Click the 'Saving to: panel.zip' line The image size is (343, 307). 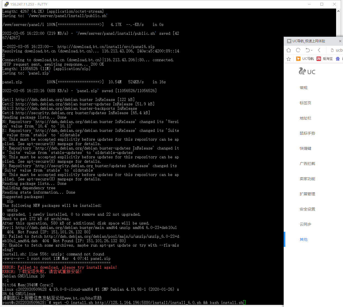tap(26, 73)
